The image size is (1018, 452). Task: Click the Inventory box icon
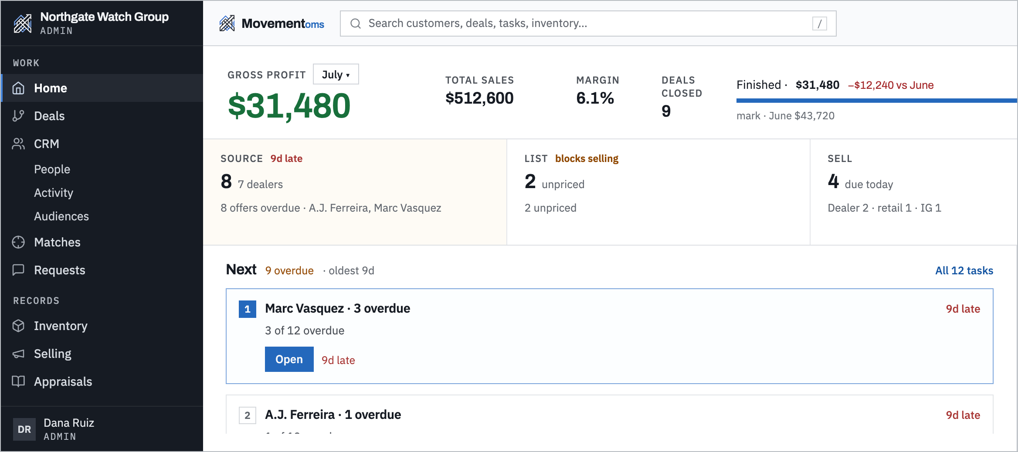click(x=18, y=326)
